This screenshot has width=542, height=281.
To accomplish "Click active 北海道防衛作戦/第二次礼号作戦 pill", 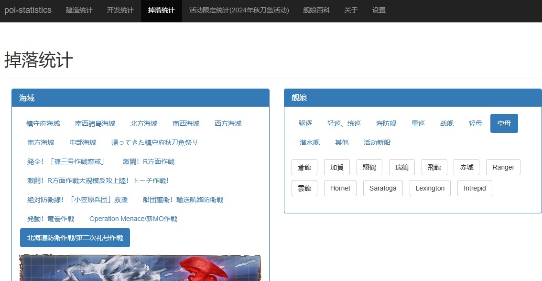I will pyautogui.click(x=75, y=238).
